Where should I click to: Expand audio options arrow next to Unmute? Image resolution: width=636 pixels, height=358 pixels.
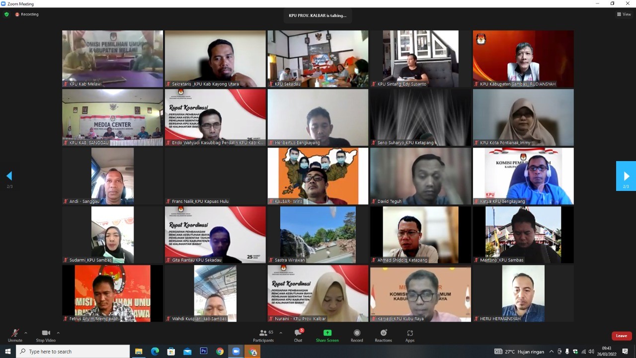point(26,333)
